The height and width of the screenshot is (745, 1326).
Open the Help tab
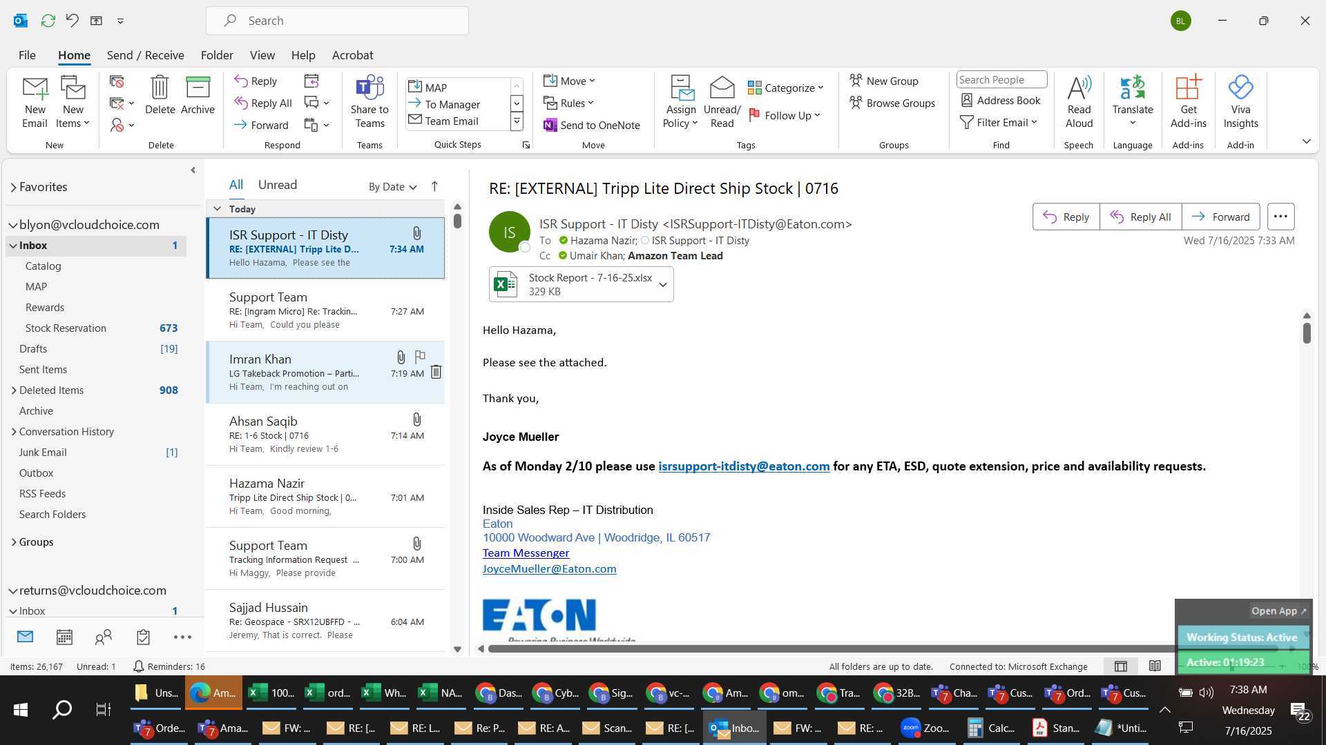(x=303, y=55)
